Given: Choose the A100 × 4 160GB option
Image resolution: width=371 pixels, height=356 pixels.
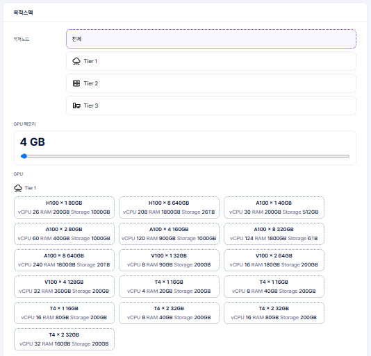Looking at the screenshot, I should (169, 234).
